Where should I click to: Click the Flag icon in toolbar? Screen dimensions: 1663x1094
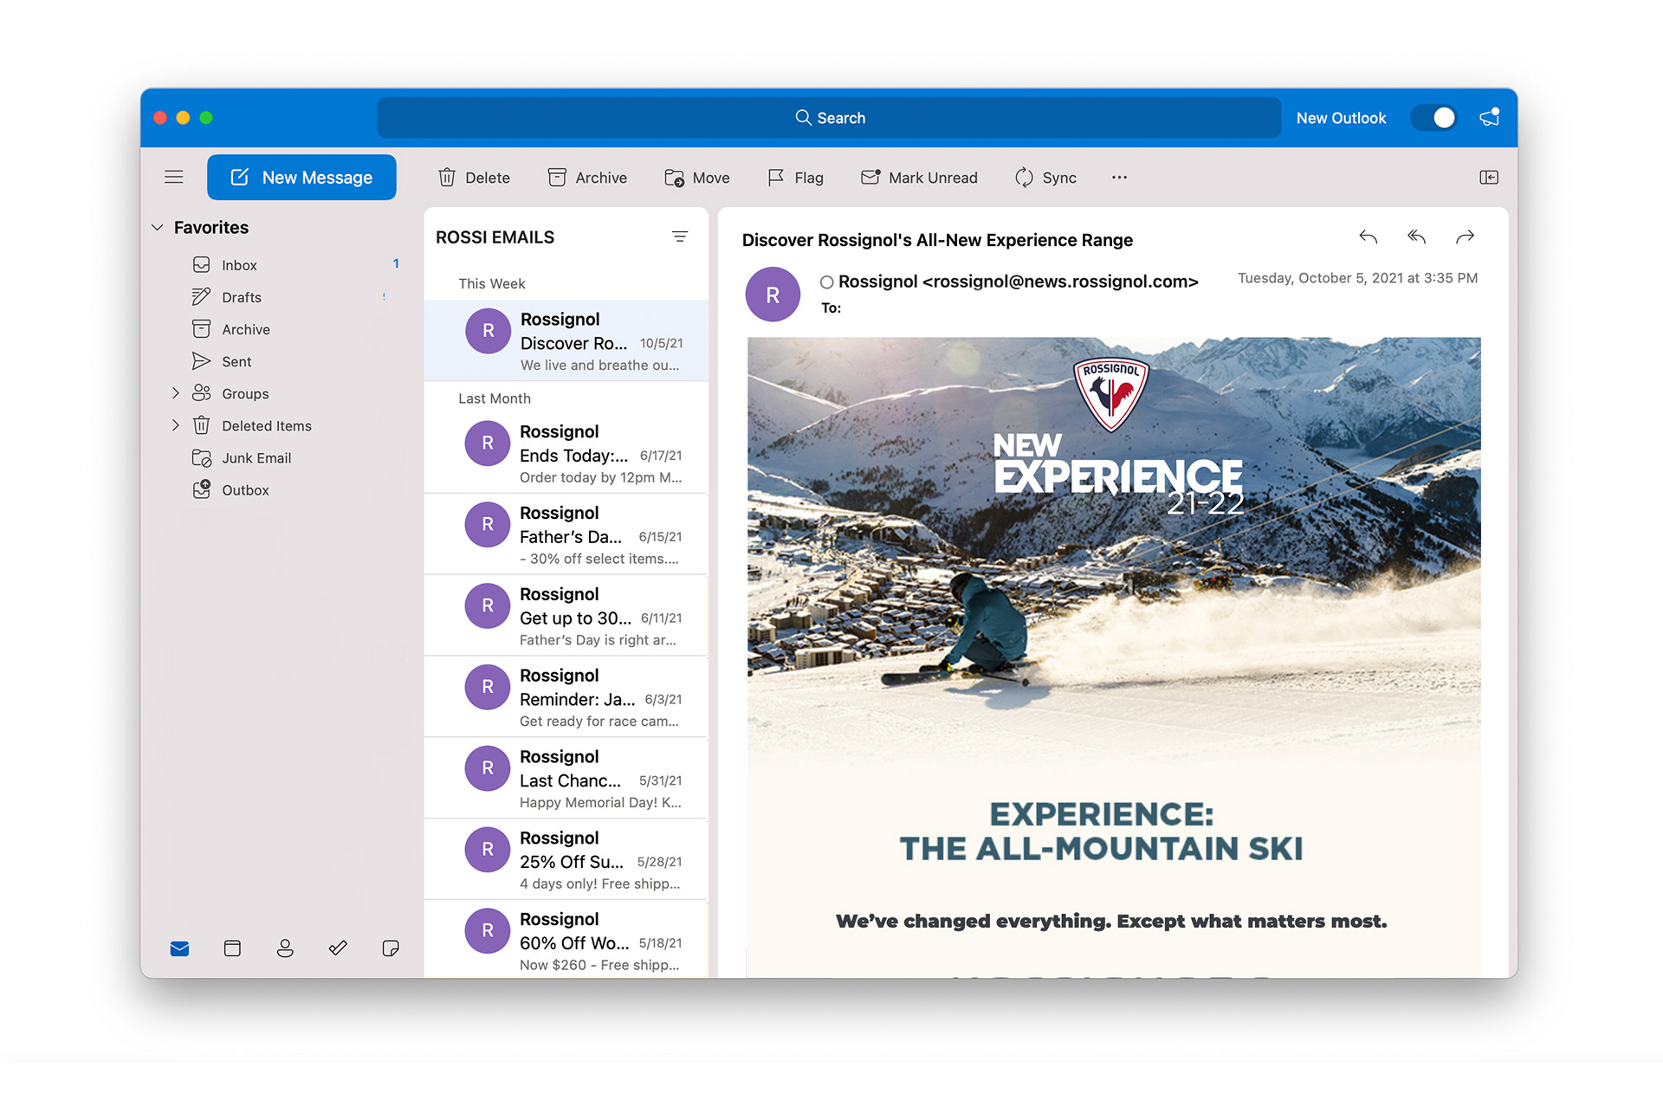coord(776,178)
